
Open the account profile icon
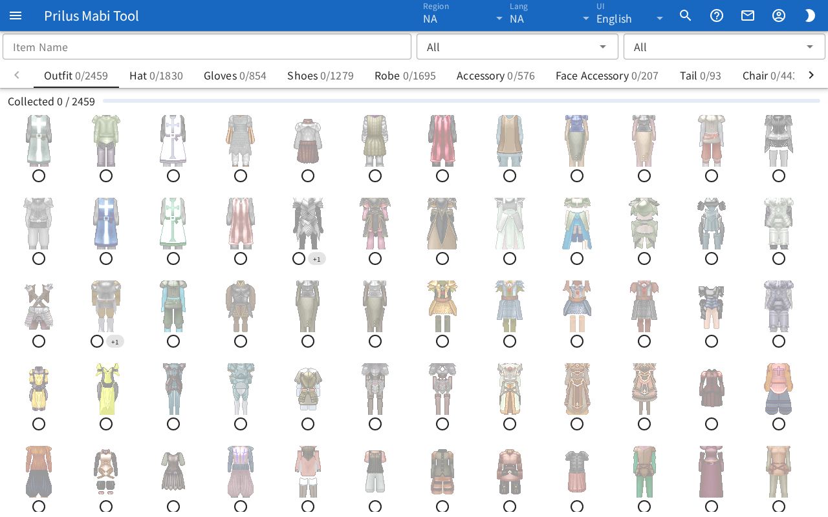pos(779,16)
